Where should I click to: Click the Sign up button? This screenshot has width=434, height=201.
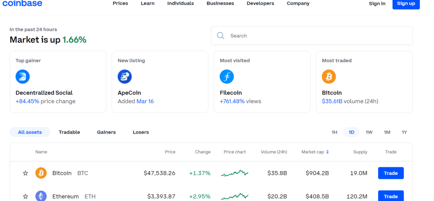(406, 4)
